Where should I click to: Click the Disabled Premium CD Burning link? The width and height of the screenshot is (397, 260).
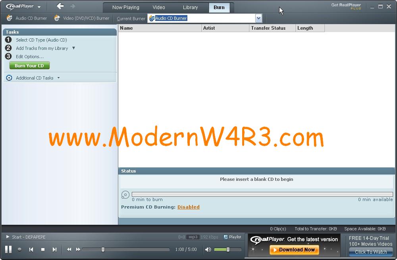click(x=188, y=207)
